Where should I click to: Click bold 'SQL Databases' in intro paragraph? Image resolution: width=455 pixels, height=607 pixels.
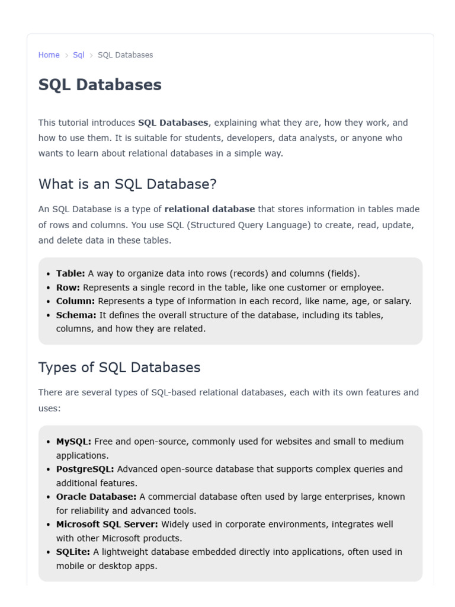pyautogui.click(x=174, y=123)
